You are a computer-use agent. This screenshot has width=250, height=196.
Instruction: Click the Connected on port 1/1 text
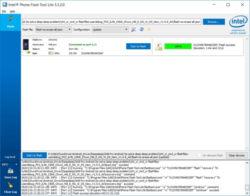point(82,44)
